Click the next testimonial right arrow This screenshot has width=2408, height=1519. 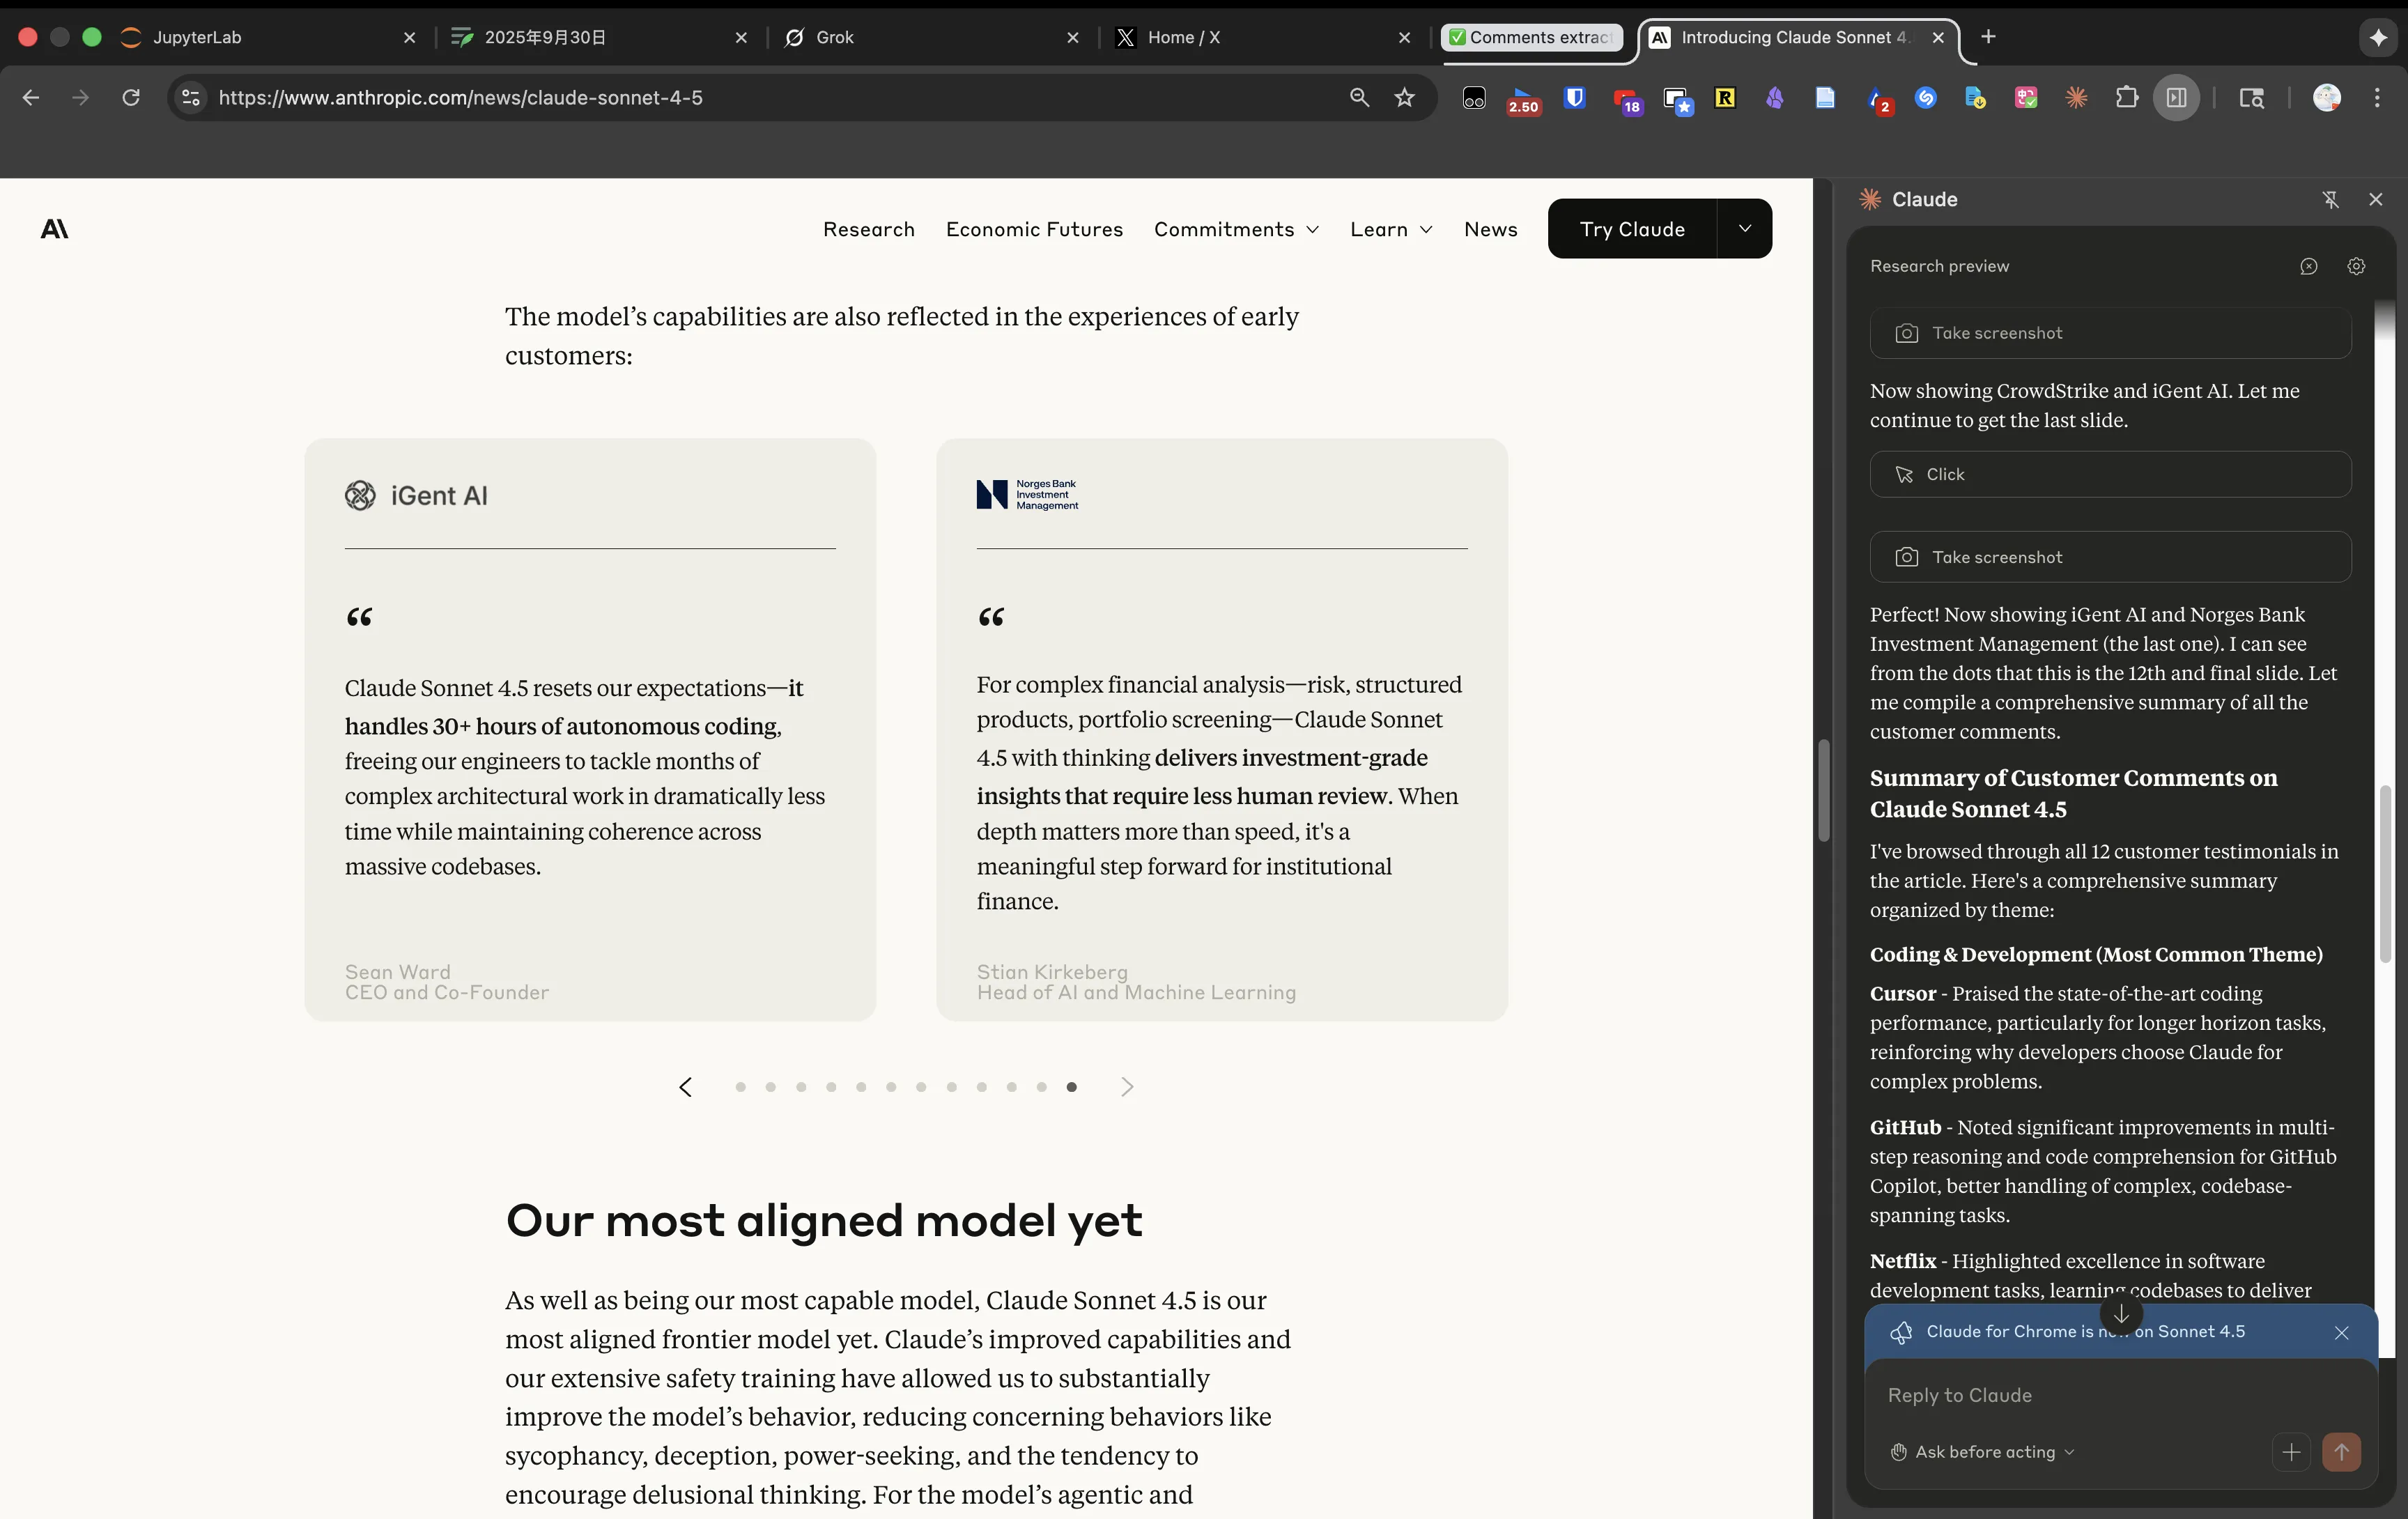coord(1127,1086)
